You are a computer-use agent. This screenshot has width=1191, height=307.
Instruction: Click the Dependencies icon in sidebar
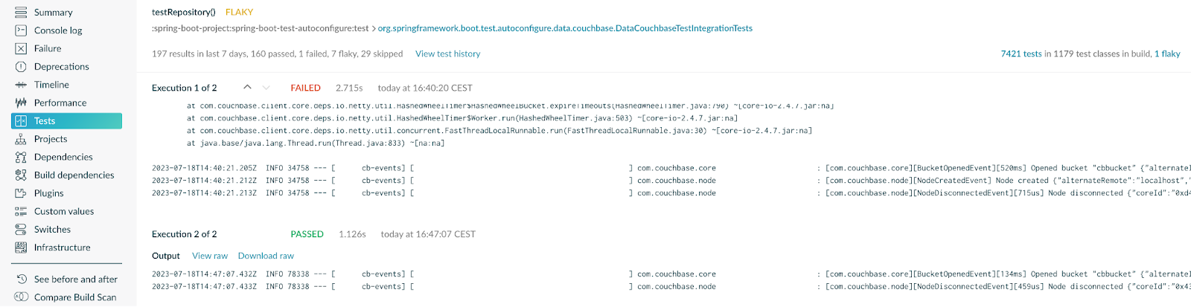coord(21,157)
